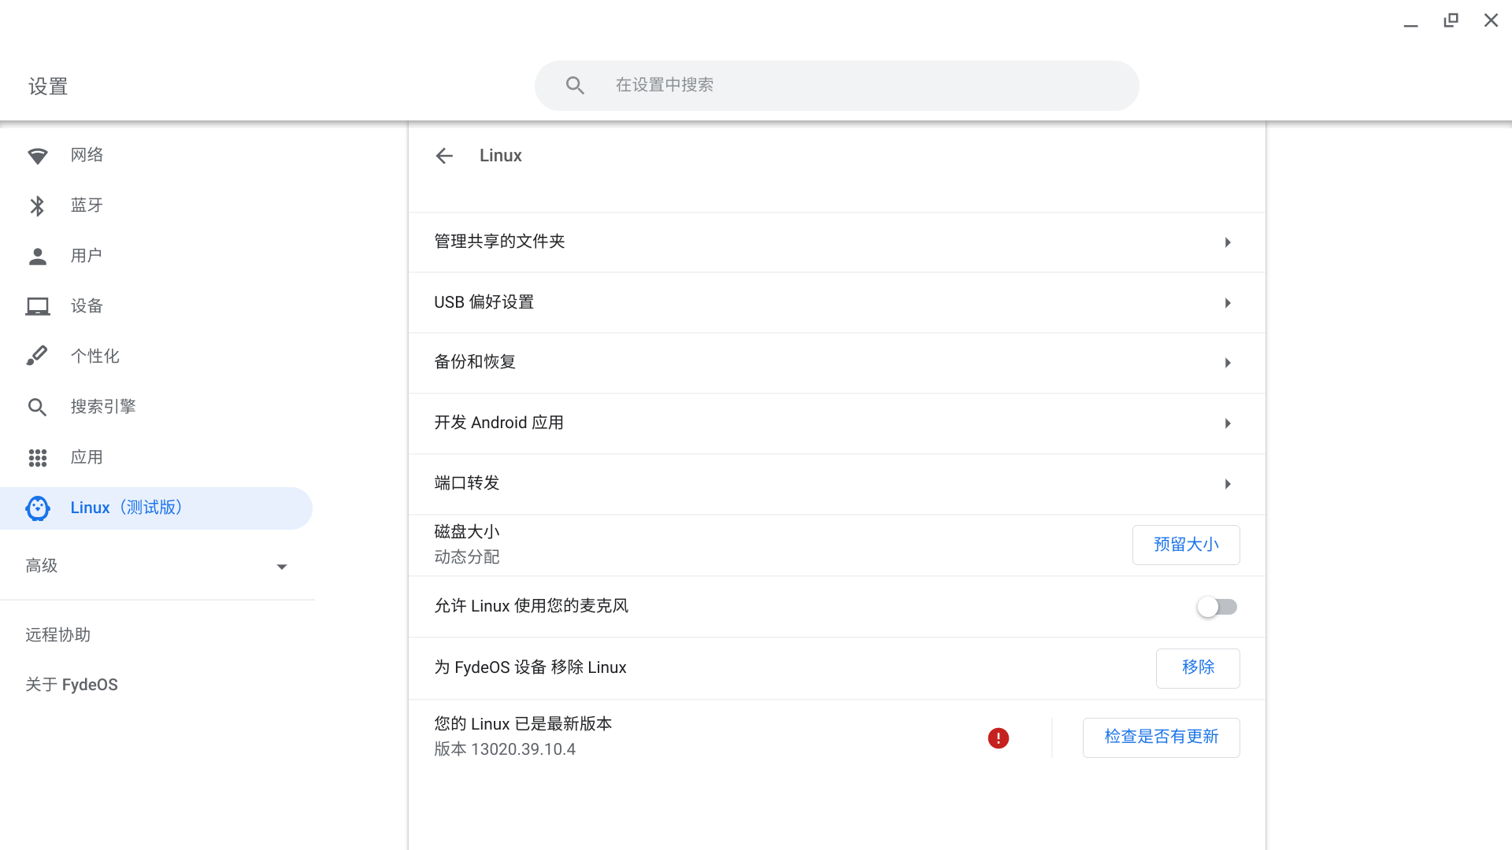Open 关于 FydeOS page
The image size is (1512, 850).
[72, 685]
